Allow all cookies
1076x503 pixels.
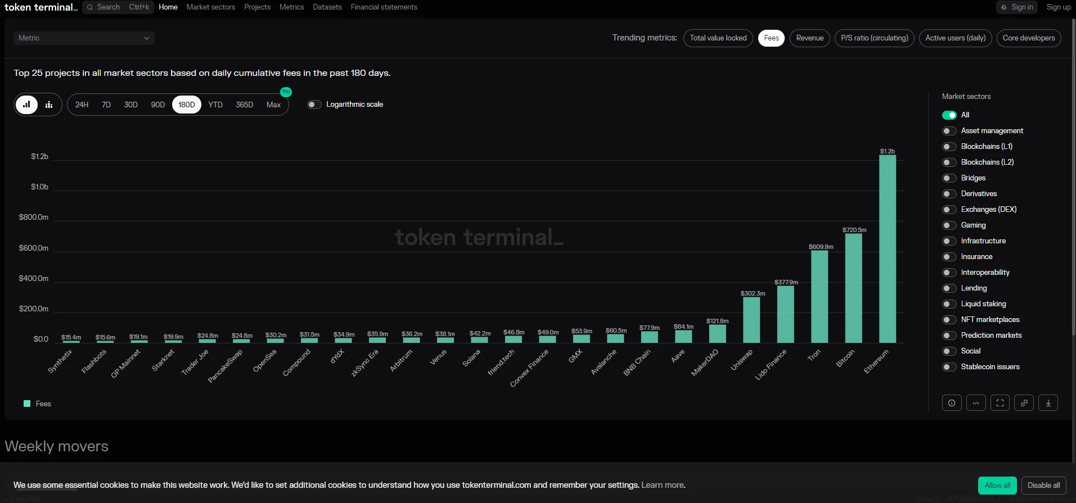click(997, 486)
